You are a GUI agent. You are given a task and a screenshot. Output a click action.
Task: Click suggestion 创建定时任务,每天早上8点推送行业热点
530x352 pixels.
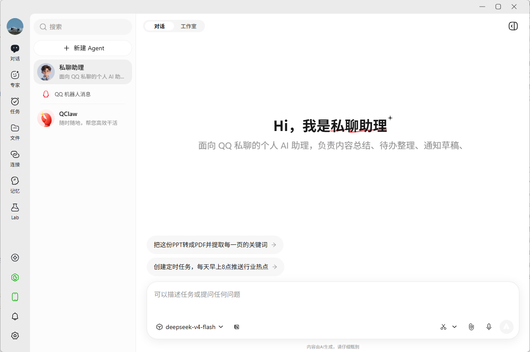click(216, 267)
